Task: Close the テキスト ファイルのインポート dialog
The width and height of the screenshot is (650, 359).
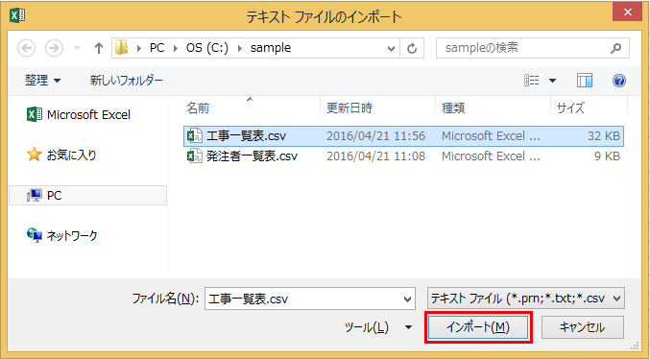Action: pyautogui.click(x=628, y=12)
